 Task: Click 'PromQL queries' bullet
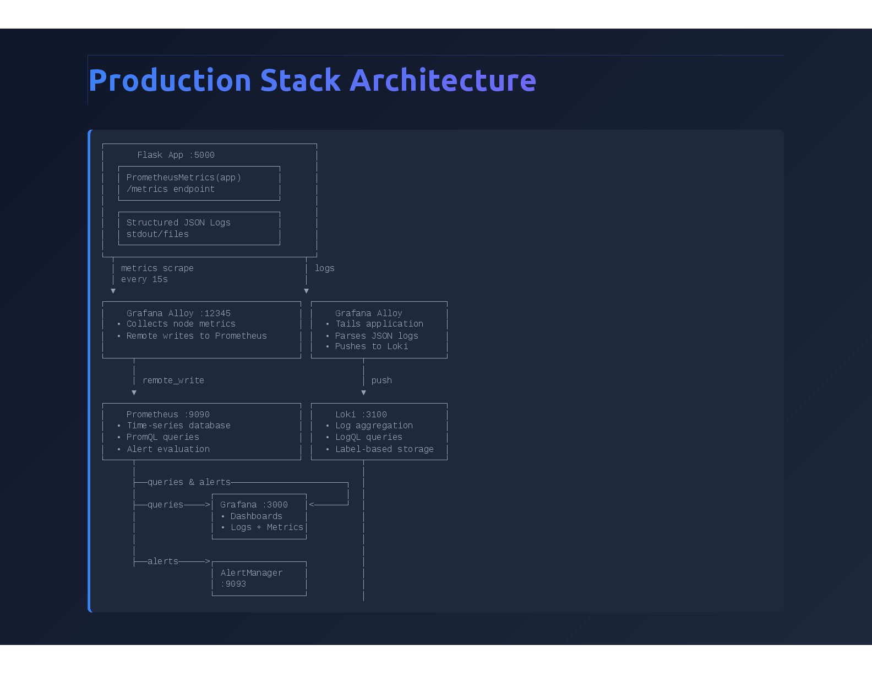(x=162, y=437)
